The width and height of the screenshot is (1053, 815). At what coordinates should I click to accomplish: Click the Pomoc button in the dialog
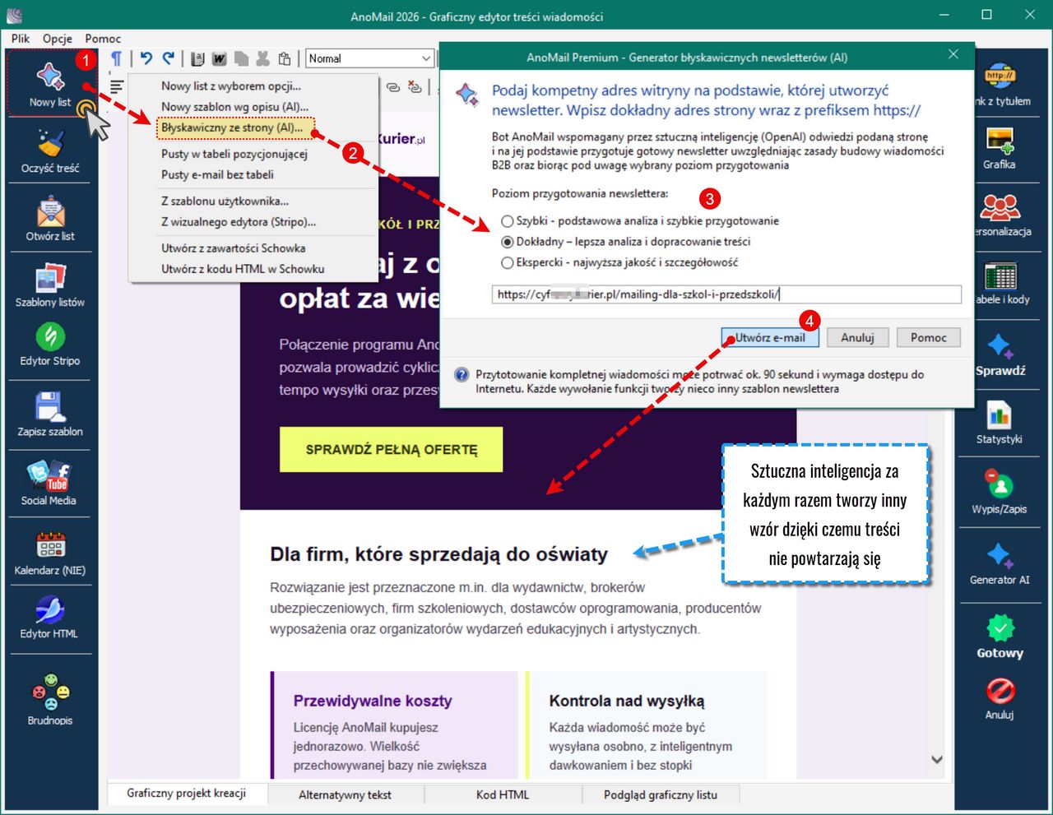[929, 338]
